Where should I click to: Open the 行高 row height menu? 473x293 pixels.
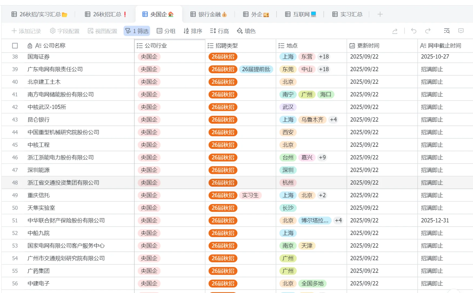click(x=219, y=31)
